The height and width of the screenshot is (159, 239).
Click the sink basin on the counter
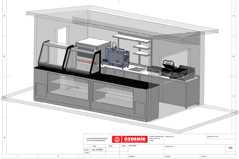(134, 69)
